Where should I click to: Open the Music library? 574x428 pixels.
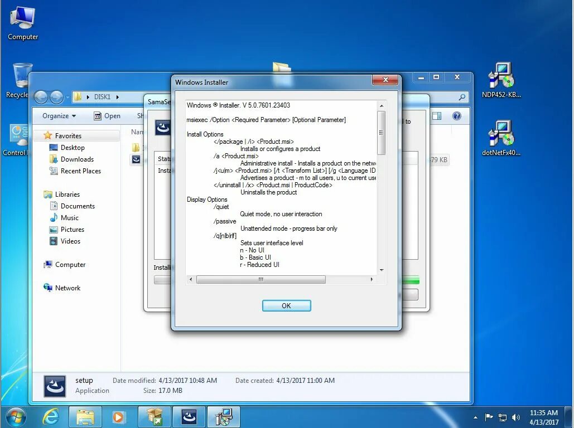coord(64,218)
